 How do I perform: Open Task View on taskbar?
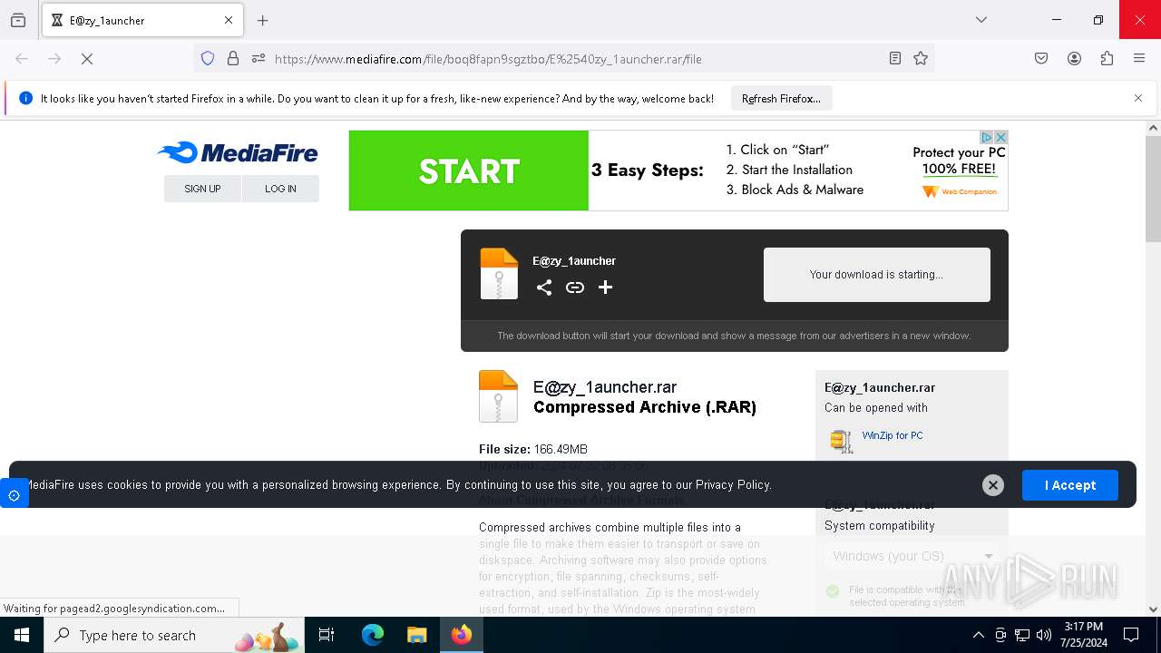[327, 635]
